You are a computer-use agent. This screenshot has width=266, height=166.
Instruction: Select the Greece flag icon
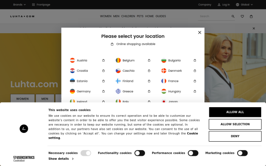[x=118, y=91]
